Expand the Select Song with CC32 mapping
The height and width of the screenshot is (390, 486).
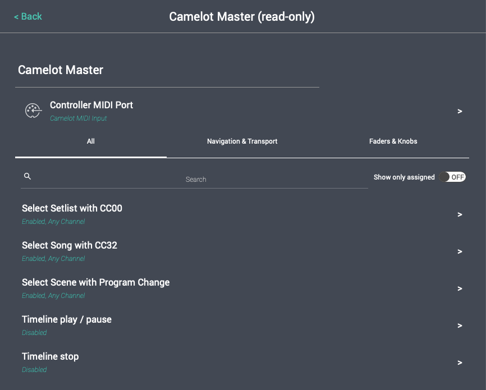click(x=460, y=251)
